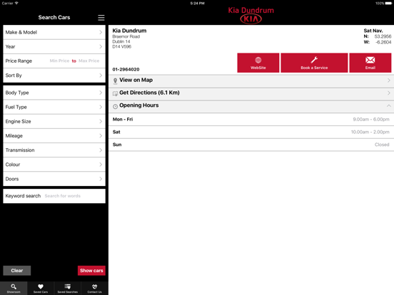Click the Sun Closed row

pyautogui.click(x=251, y=145)
